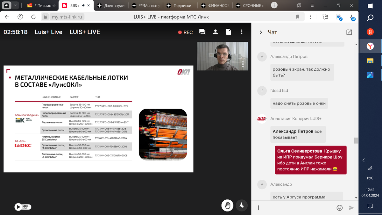Click the message 'надо снять розовые очки'

click(x=300, y=104)
